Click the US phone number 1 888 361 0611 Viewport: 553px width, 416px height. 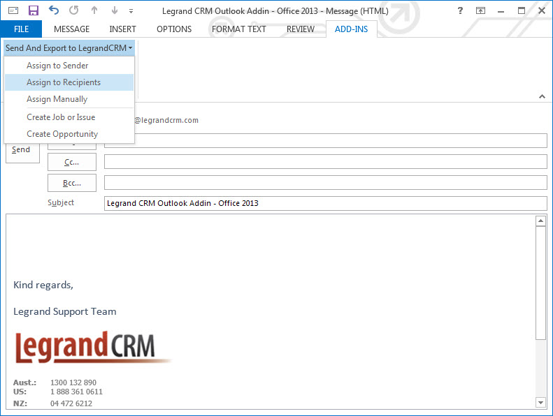pyautogui.click(x=76, y=392)
